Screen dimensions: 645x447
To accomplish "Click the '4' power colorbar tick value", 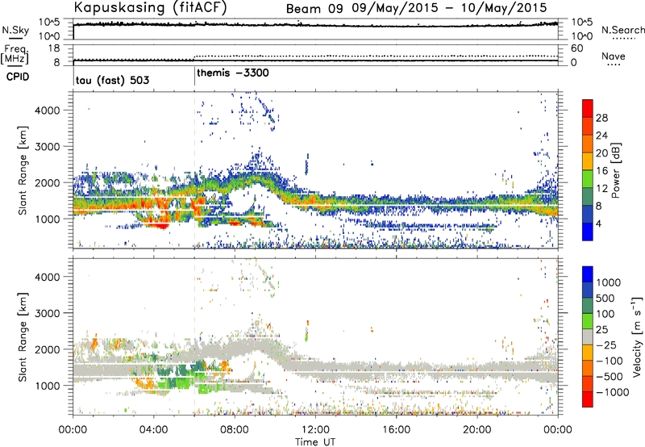I will coord(598,223).
